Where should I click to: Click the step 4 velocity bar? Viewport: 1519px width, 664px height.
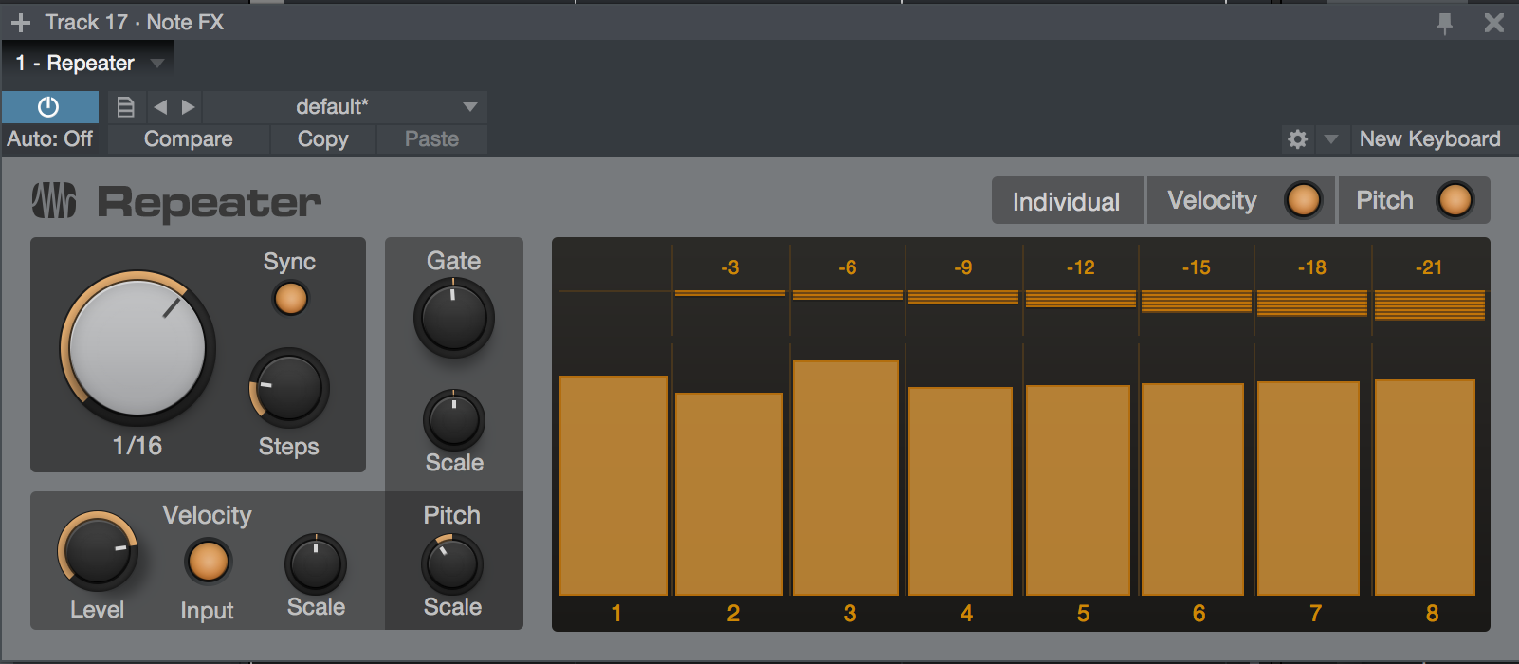961,491
